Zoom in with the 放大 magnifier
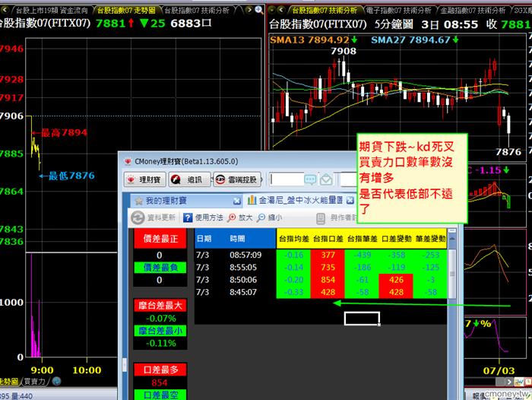532x400 pixels. point(232,217)
